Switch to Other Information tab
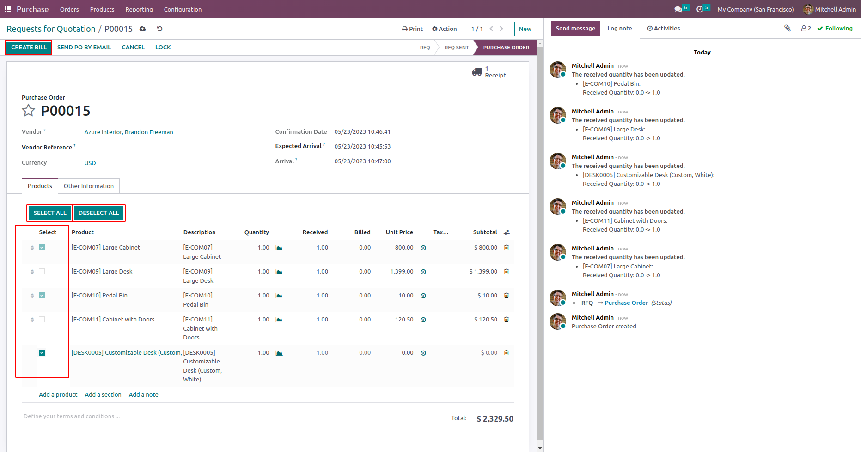The width and height of the screenshot is (861, 452). 88,186
